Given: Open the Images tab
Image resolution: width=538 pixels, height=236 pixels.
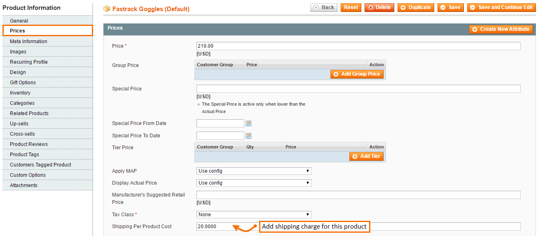Looking at the screenshot, I should (47, 51).
